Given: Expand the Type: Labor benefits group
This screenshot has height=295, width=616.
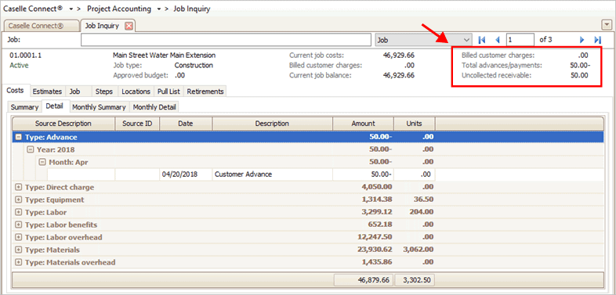Looking at the screenshot, I should coord(18,225).
